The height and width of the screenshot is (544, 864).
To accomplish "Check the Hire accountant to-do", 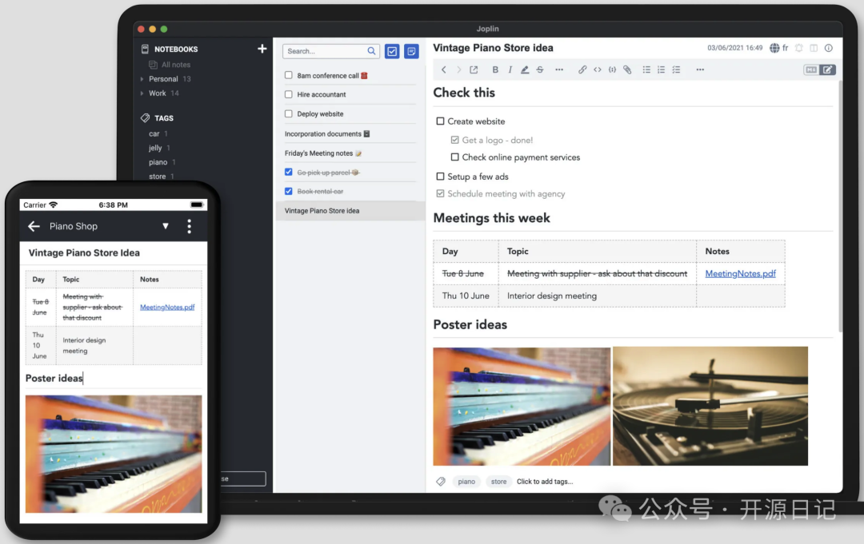I will point(288,94).
